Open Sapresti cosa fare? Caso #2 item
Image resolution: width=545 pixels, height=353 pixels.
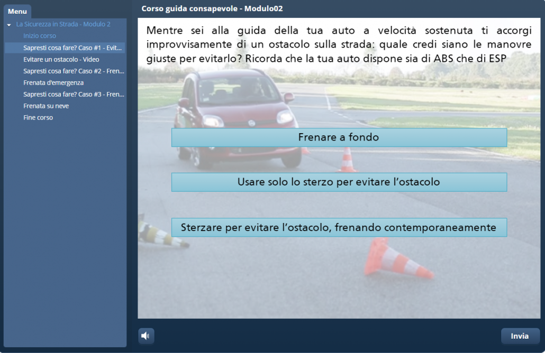[74, 71]
